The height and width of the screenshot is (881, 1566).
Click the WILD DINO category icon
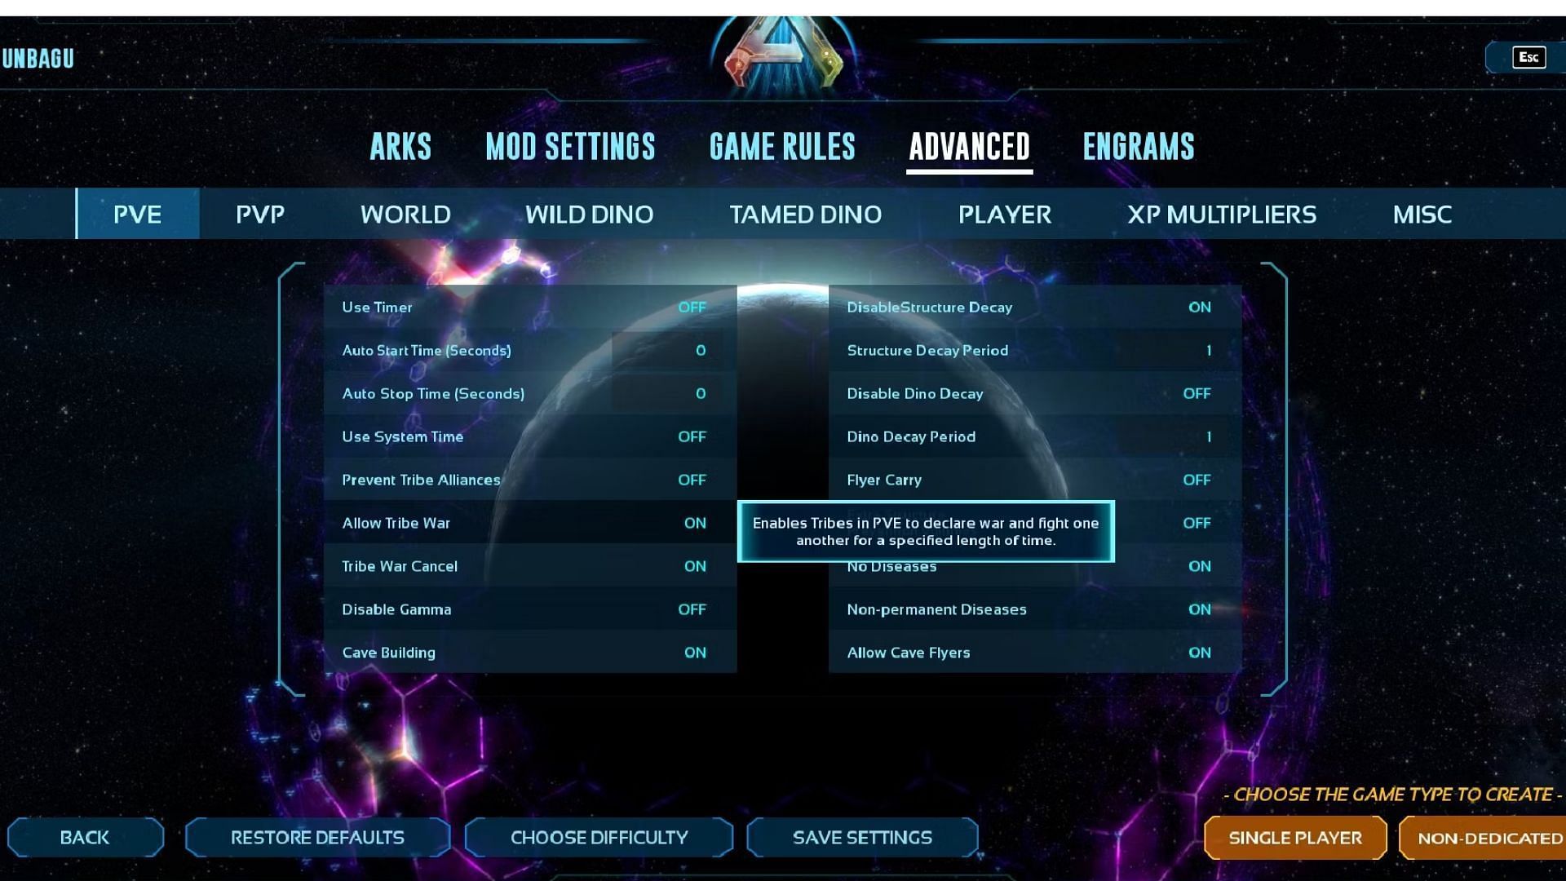point(590,214)
